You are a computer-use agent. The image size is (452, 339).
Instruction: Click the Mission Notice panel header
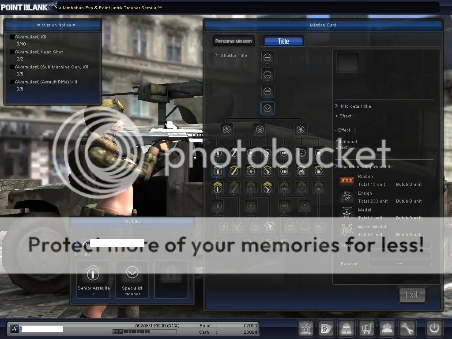(x=53, y=25)
